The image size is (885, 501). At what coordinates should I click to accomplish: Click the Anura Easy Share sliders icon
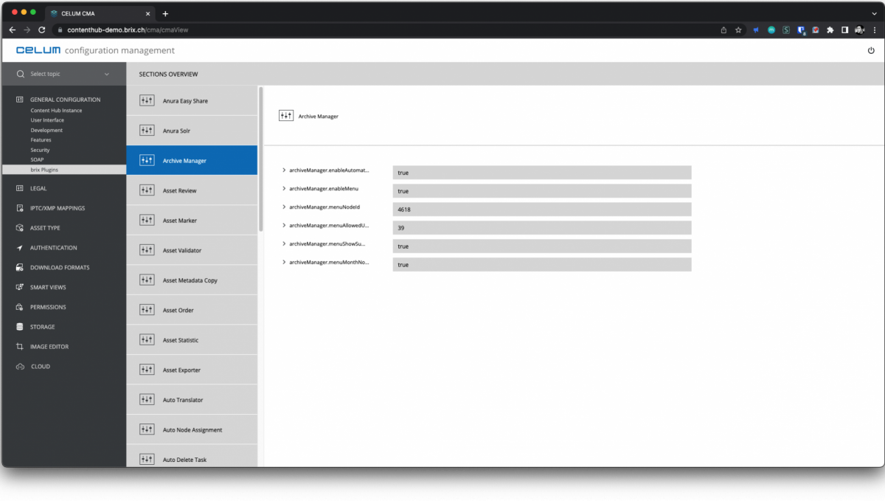147,100
